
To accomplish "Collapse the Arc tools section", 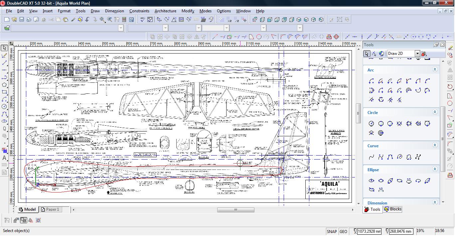I will [435, 69].
